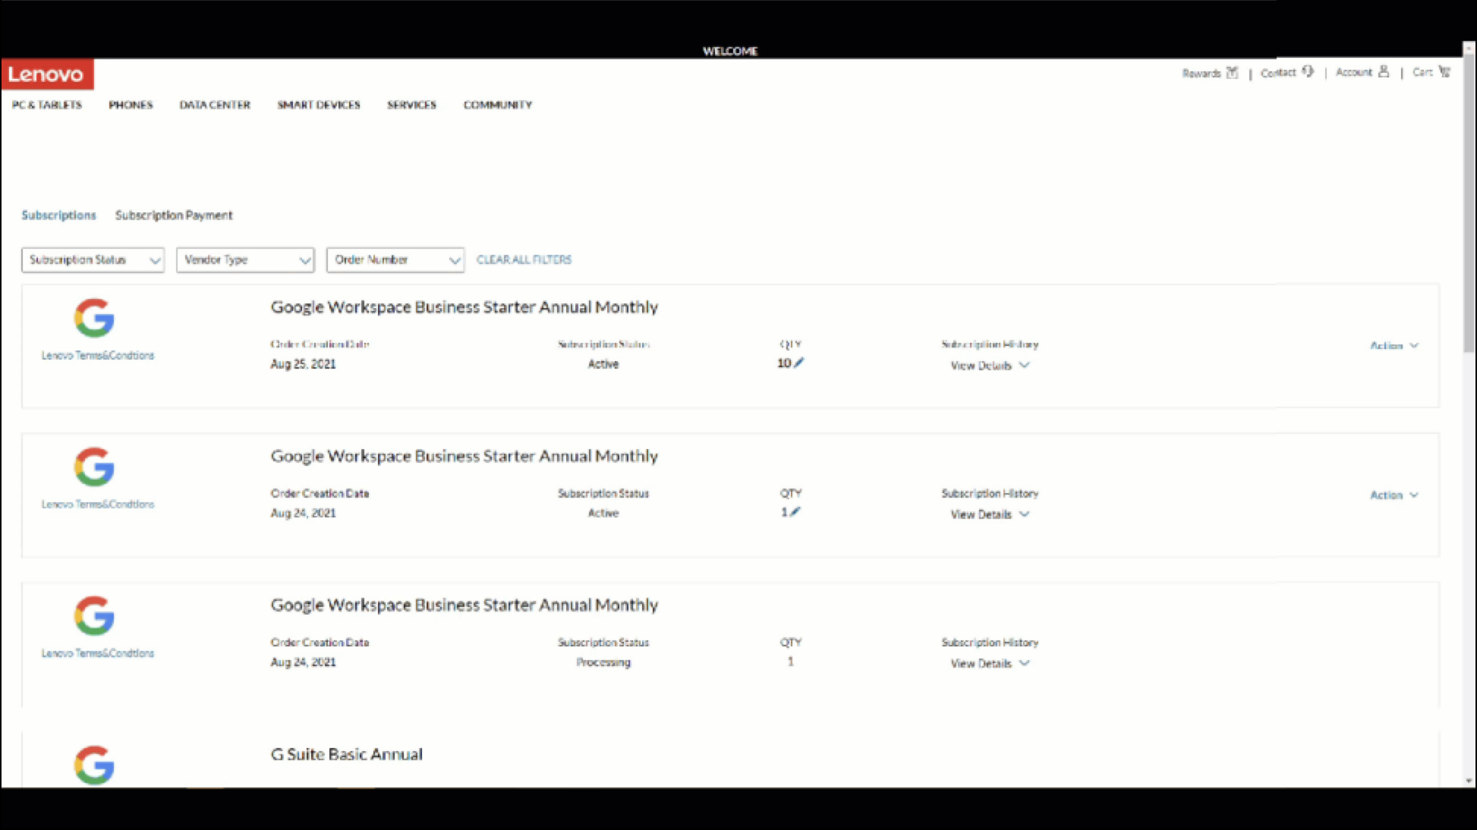The image size is (1477, 830).
Task: Edit quantity pencil for QTY 10
Action: pyautogui.click(x=798, y=363)
